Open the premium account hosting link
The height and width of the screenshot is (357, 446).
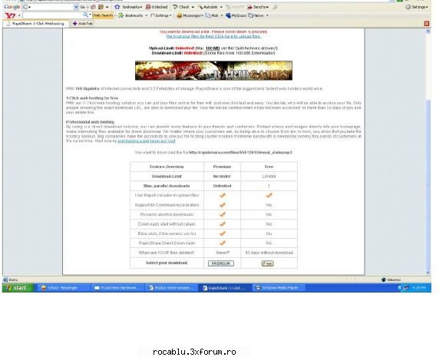(x=146, y=141)
